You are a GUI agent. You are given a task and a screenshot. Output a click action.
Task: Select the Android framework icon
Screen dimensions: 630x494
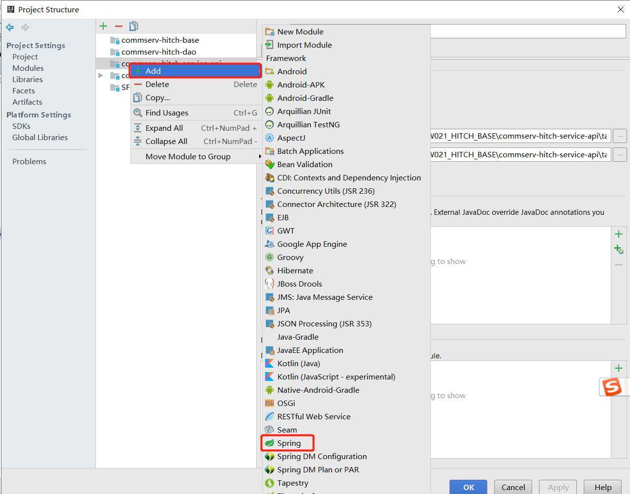pos(270,71)
